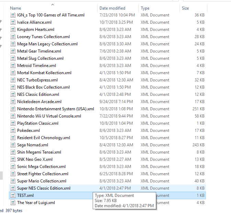Click the date 6/25/2018 8:28 PM
Screen dimensions: 231x213
click(x=116, y=174)
